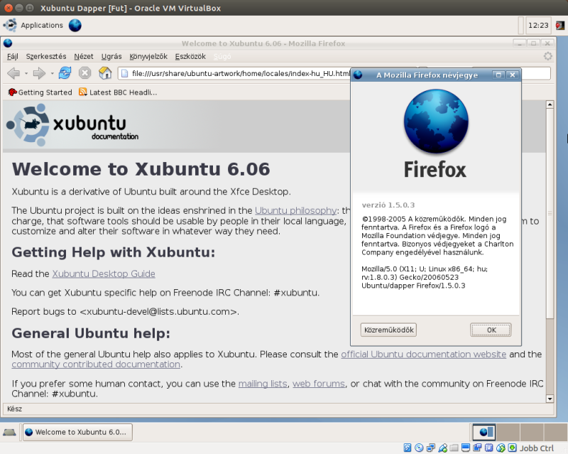Open the community contributed documentation link
The width and height of the screenshot is (568, 454).
96,364
